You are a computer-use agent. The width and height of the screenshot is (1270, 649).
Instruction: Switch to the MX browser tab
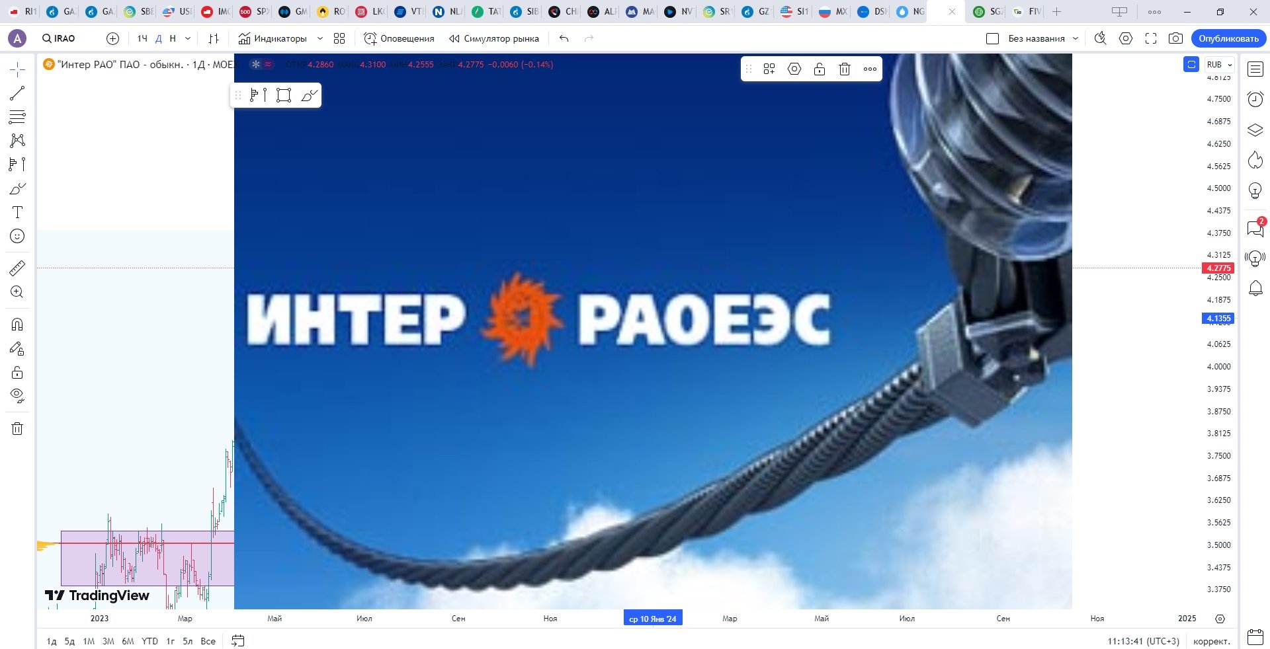tap(833, 11)
